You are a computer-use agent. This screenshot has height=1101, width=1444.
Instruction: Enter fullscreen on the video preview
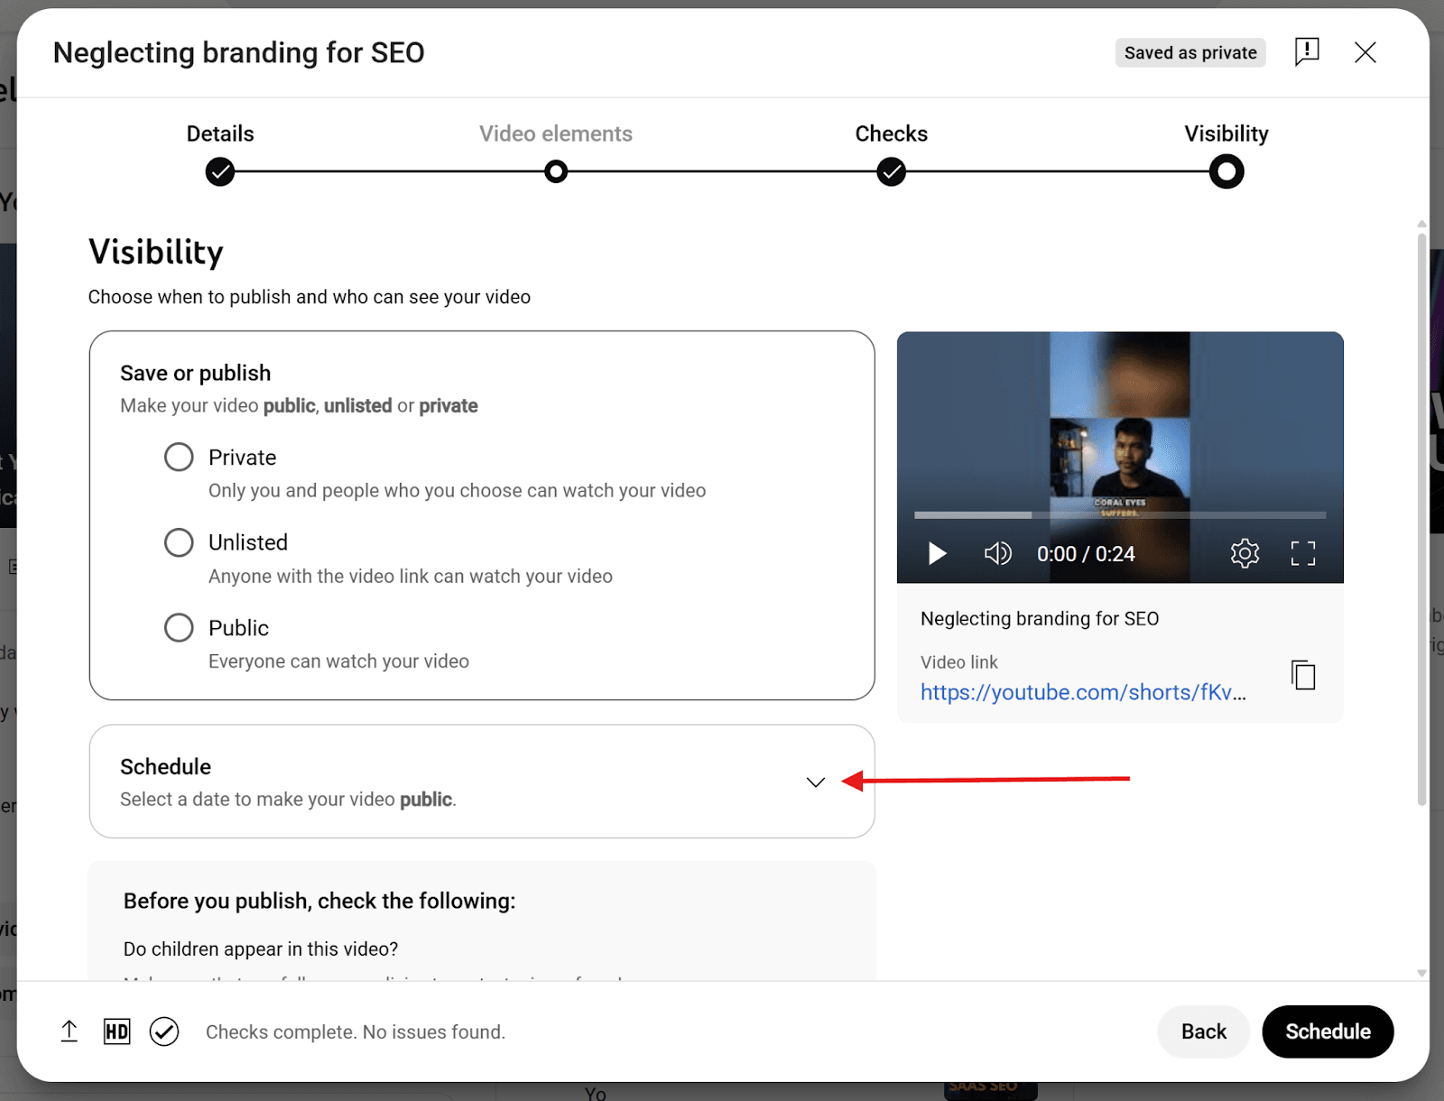[x=1303, y=553]
